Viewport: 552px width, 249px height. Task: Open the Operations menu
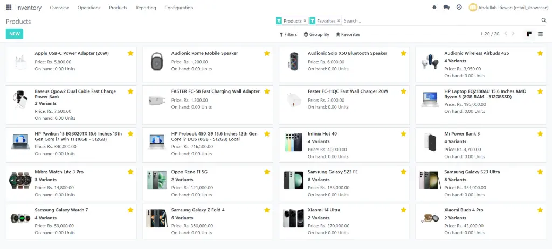[89, 8]
